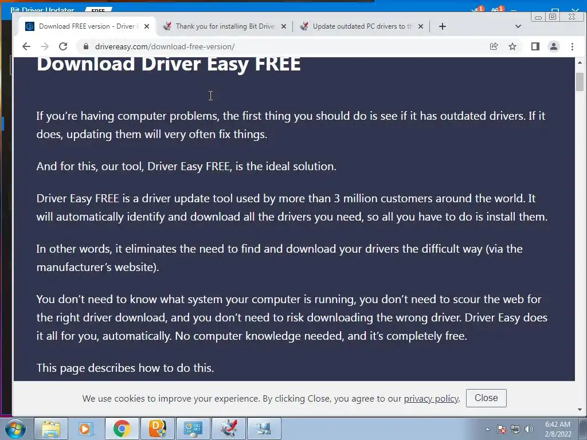Open the Chrome profile avatar
The height and width of the screenshot is (440, 587).
coord(554,46)
